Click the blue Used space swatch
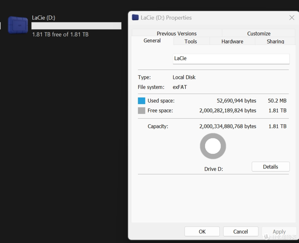Image resolution: width=299 pixels, height=243 pixels. tap(141, 101)
